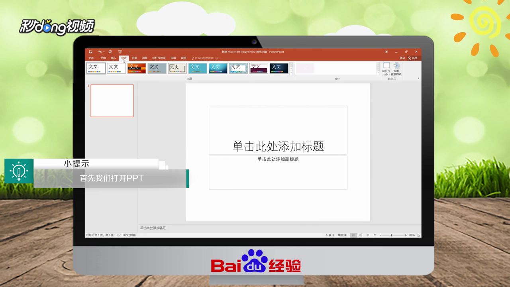Click the Save icon in quick access toolbar
This screenshot has width=510, height=287.
click(91, 52)
